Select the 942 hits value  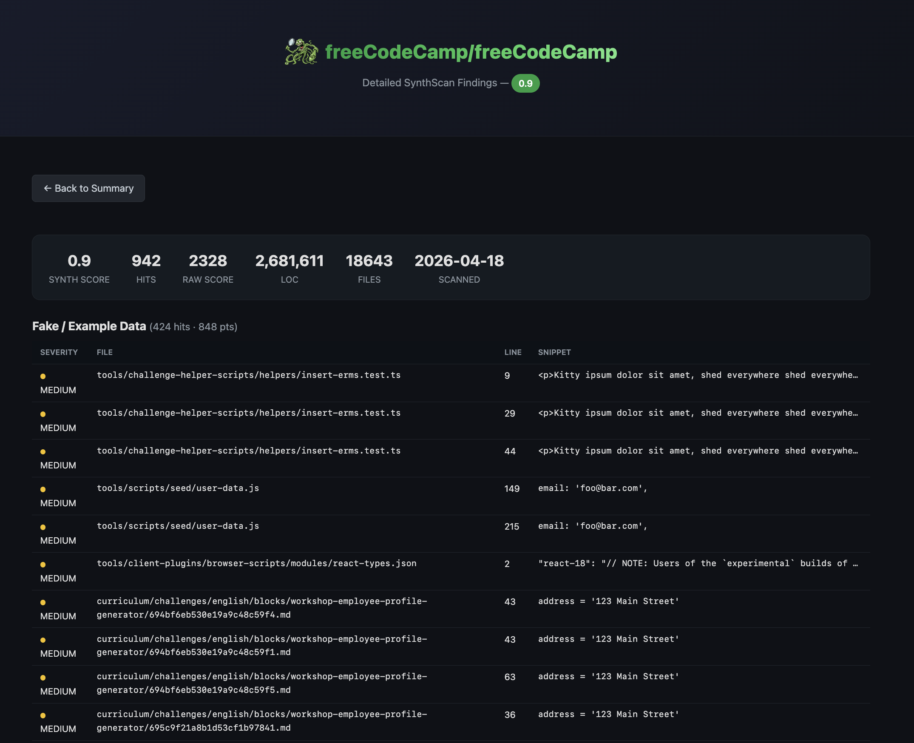146,261
